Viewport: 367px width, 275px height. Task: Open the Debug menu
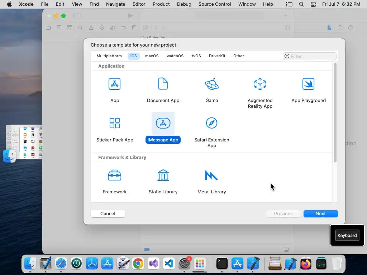[184, 4]
